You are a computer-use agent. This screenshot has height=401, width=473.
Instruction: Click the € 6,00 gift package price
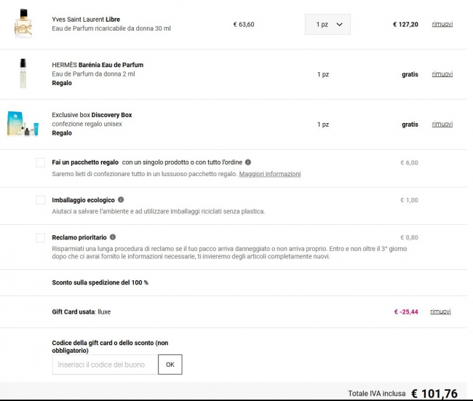tap(409, 162)
